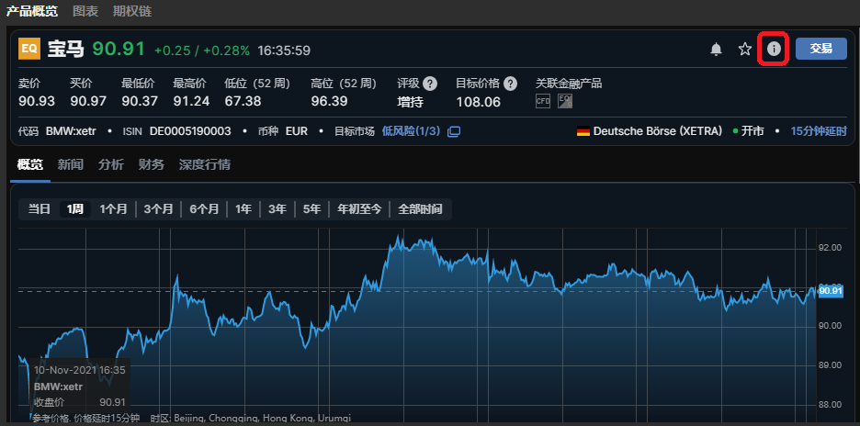Image resolution: width=860 pixels, height=426 pixels.
Task: Open the product info icon
Action: coord(774,49)
